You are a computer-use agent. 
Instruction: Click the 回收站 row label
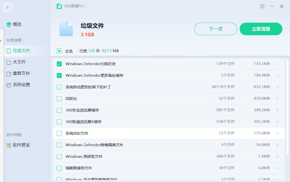click(71, 99)
